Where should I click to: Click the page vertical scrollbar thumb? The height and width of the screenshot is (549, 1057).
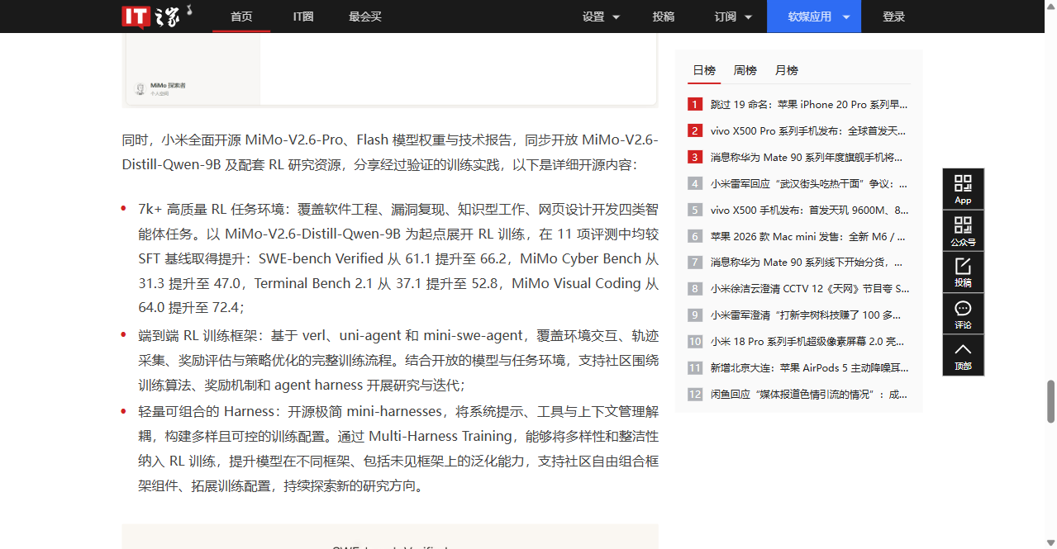pos(1051,401)
